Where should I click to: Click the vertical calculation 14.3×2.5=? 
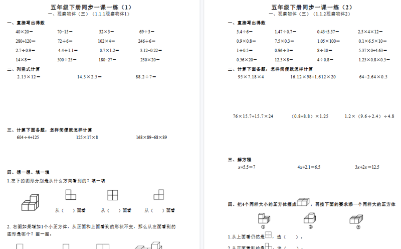(x=90, y=77)
